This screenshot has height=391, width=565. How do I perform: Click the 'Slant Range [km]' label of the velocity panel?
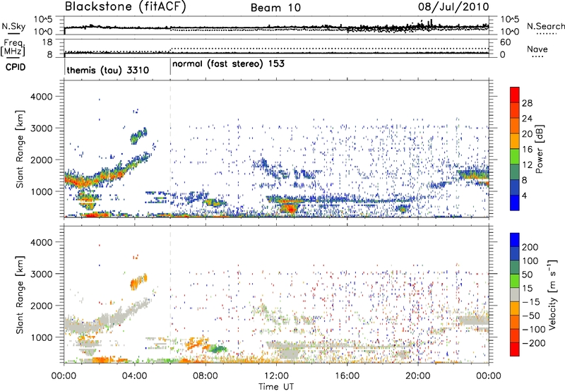click(20, 295)
